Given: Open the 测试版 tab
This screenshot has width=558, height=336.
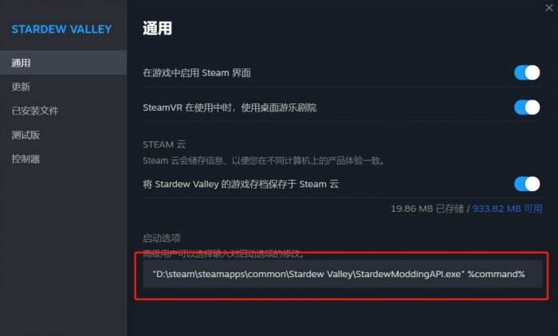Looking at the screenshot, I should [x=63, y=135].
